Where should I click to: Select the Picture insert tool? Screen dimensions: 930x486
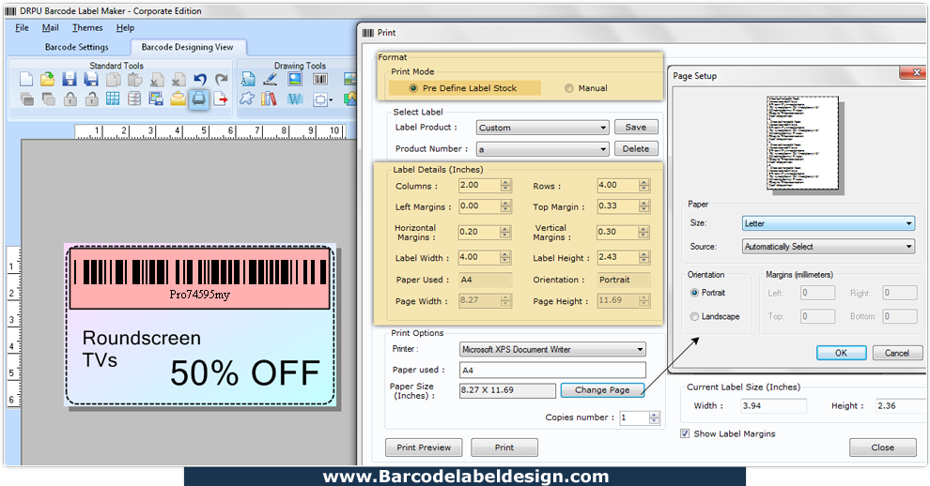(x=295, y=79)
